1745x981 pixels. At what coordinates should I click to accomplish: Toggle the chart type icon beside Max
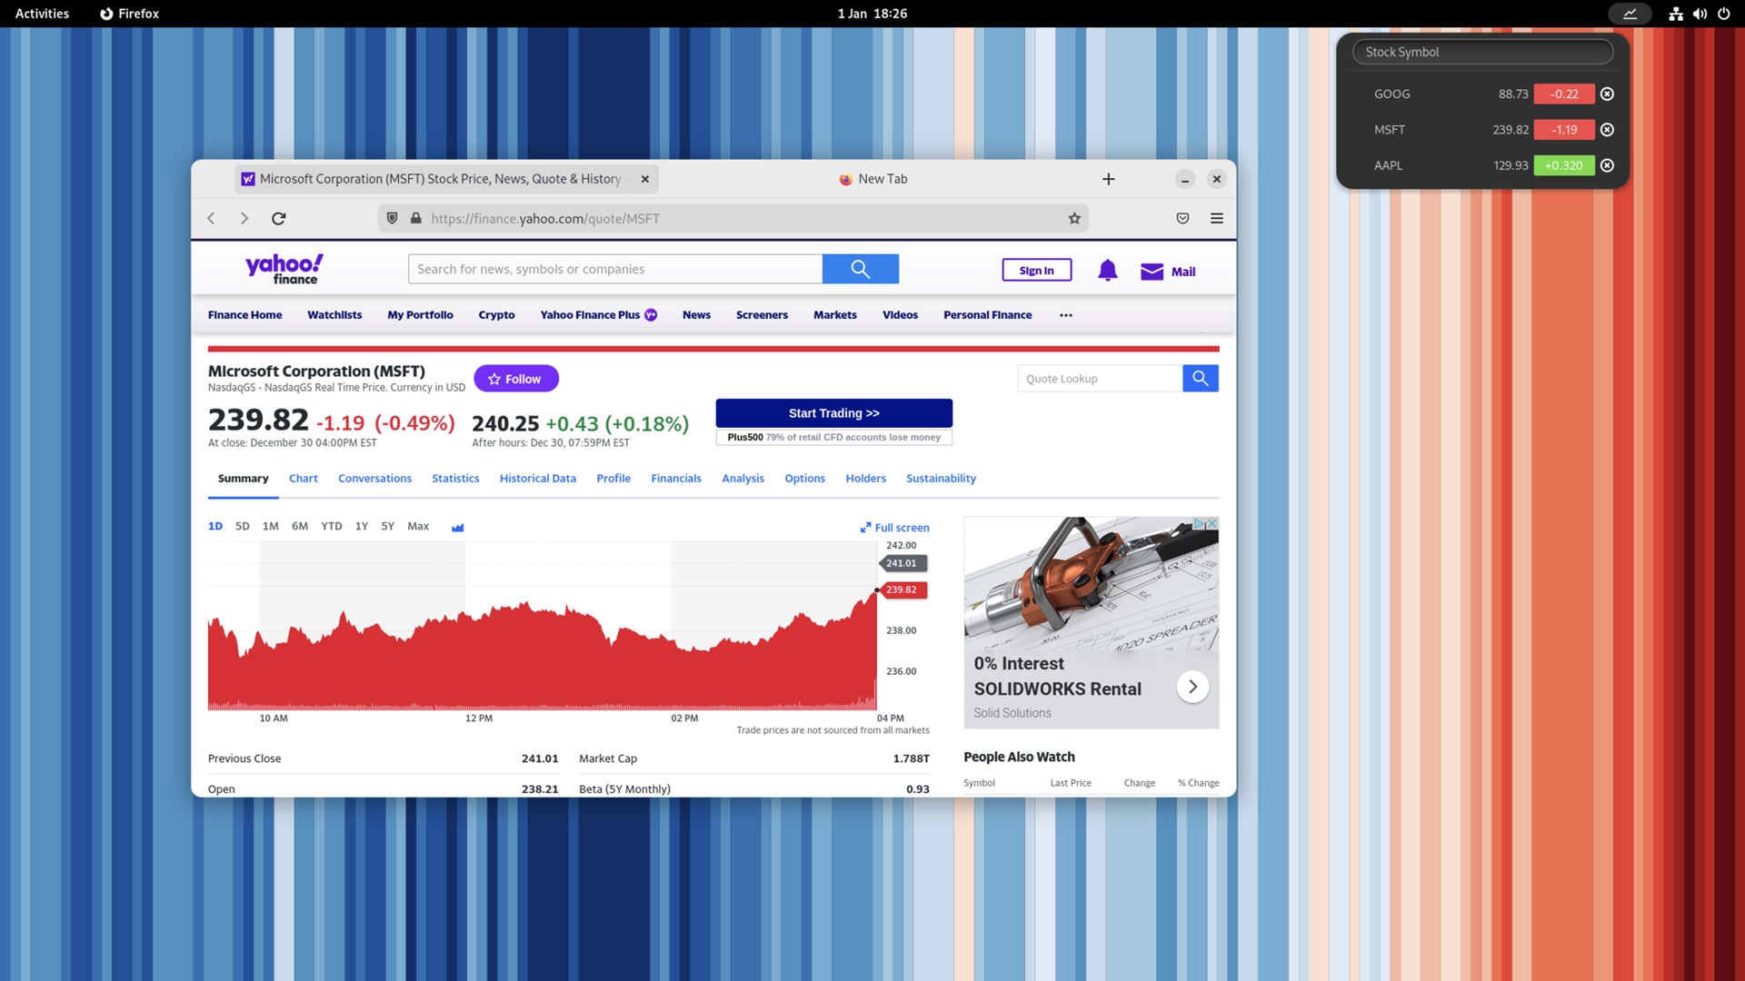[x=458, y=527]
